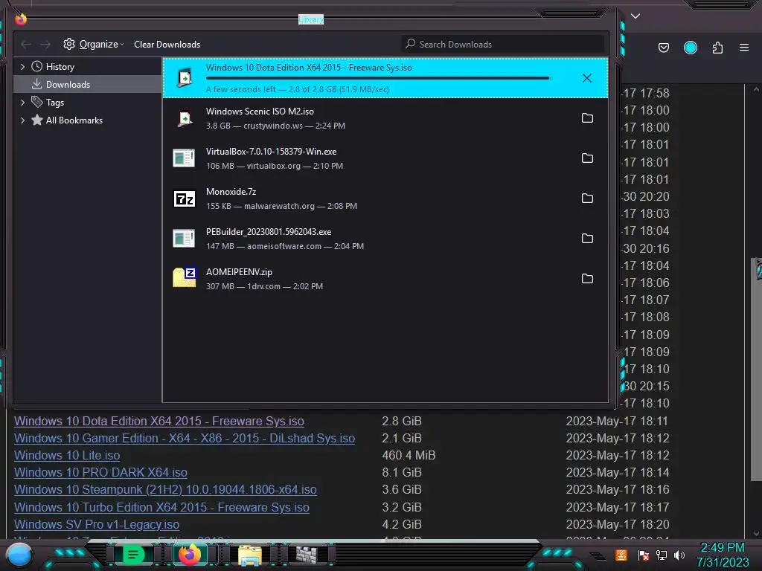Click the VirtualBox installer file icon

coord(185,158)
